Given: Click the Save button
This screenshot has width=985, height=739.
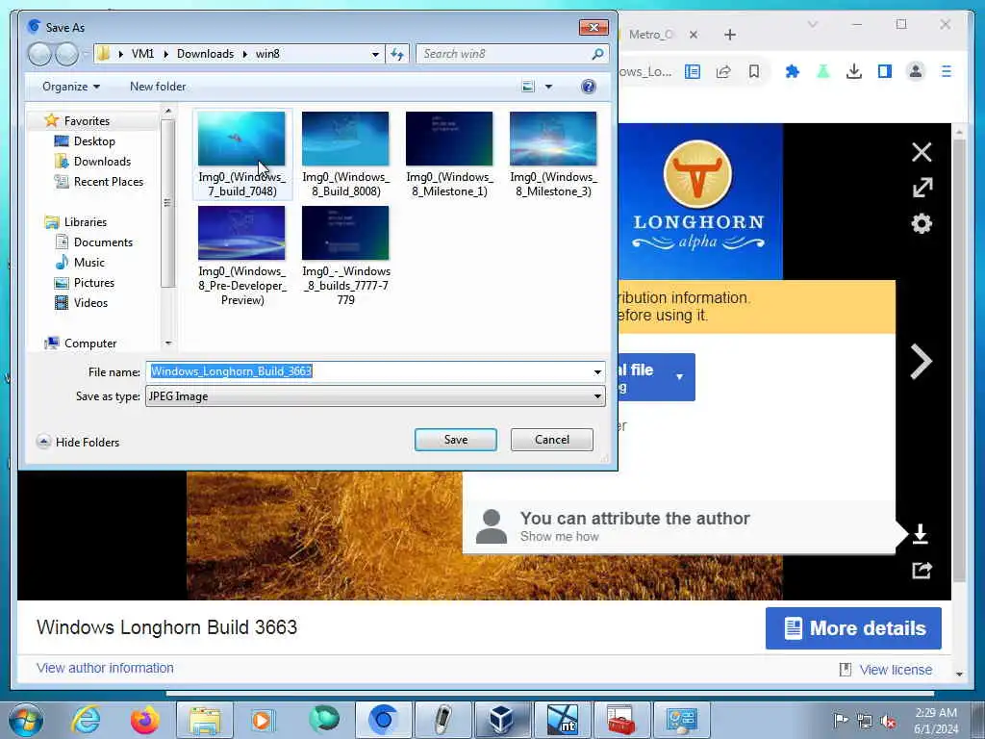Looking at the screenshot, I should (455, 440).
